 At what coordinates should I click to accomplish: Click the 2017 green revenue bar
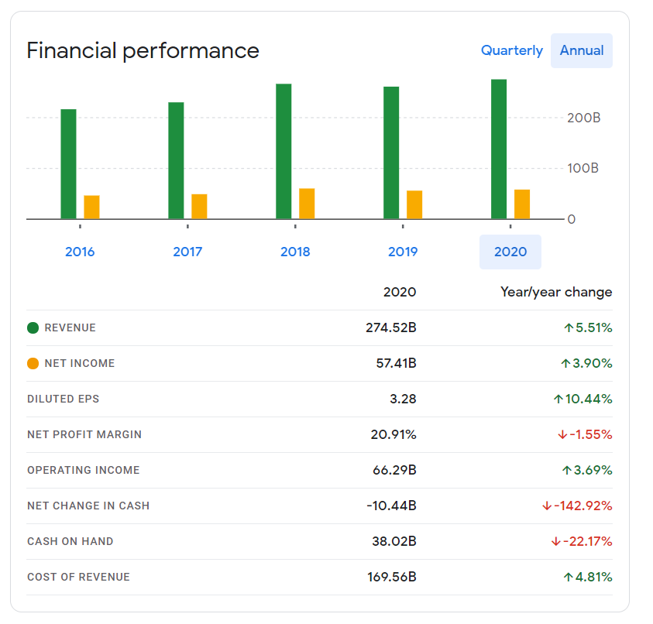176,160
